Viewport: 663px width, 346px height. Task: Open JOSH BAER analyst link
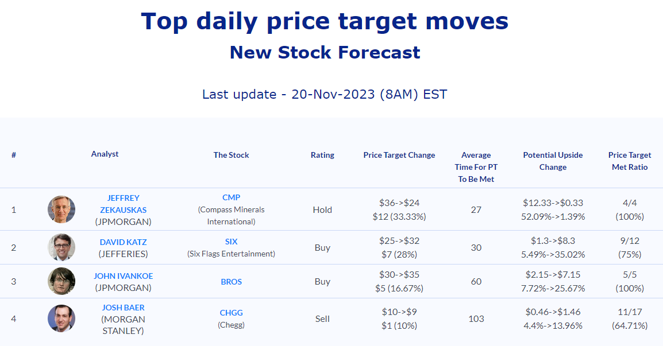coord(123,308)
